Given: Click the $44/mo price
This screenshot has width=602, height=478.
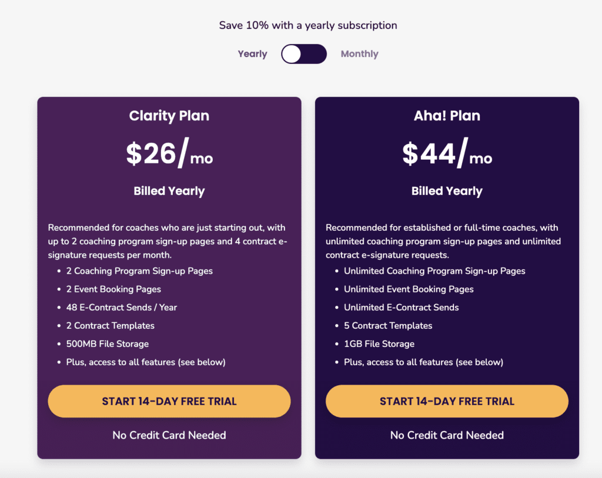Looking at the screenshot, I should click(447, 154).
